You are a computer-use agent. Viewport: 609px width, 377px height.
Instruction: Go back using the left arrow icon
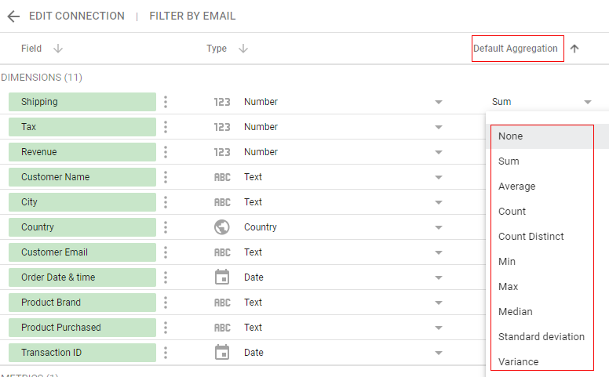point(13,16)
